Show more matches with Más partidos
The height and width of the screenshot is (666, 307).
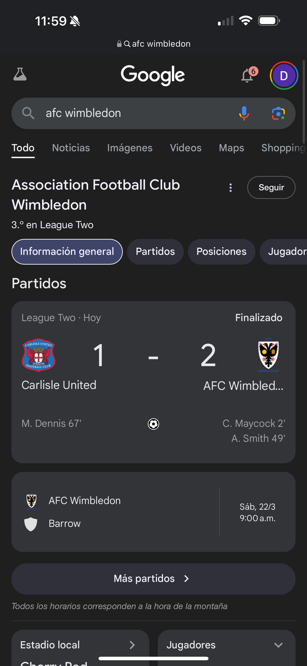tap(153, 579)
